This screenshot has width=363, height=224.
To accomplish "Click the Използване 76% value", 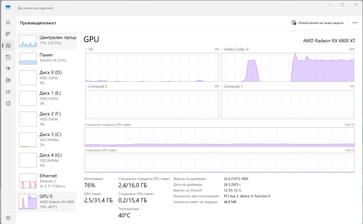I will point(90,185).
